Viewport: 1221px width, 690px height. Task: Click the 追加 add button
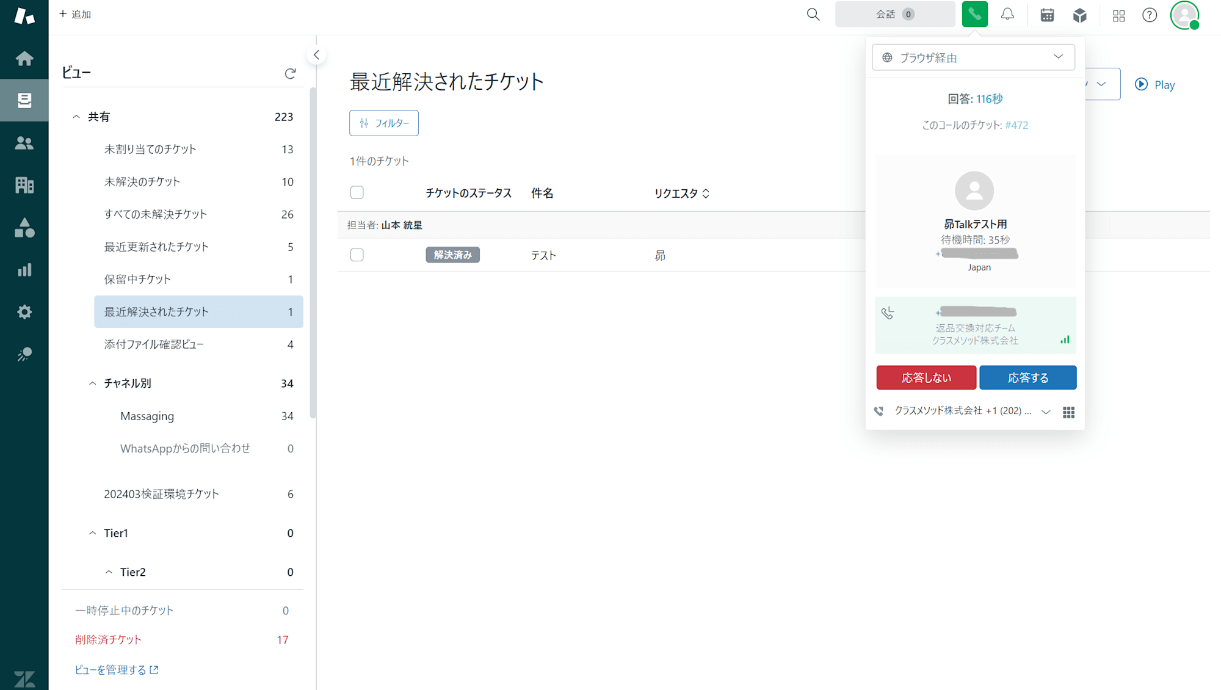click(x=75, y=14)
